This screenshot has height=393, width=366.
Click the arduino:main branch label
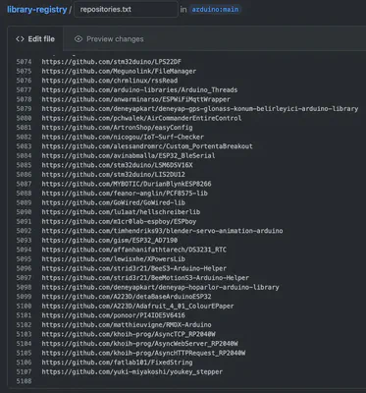pos(215,9)
